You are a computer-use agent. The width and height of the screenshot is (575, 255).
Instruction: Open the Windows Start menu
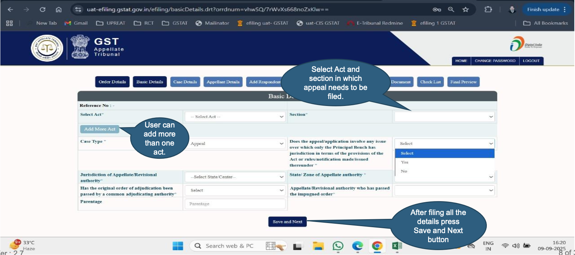[x=178, y=246]
